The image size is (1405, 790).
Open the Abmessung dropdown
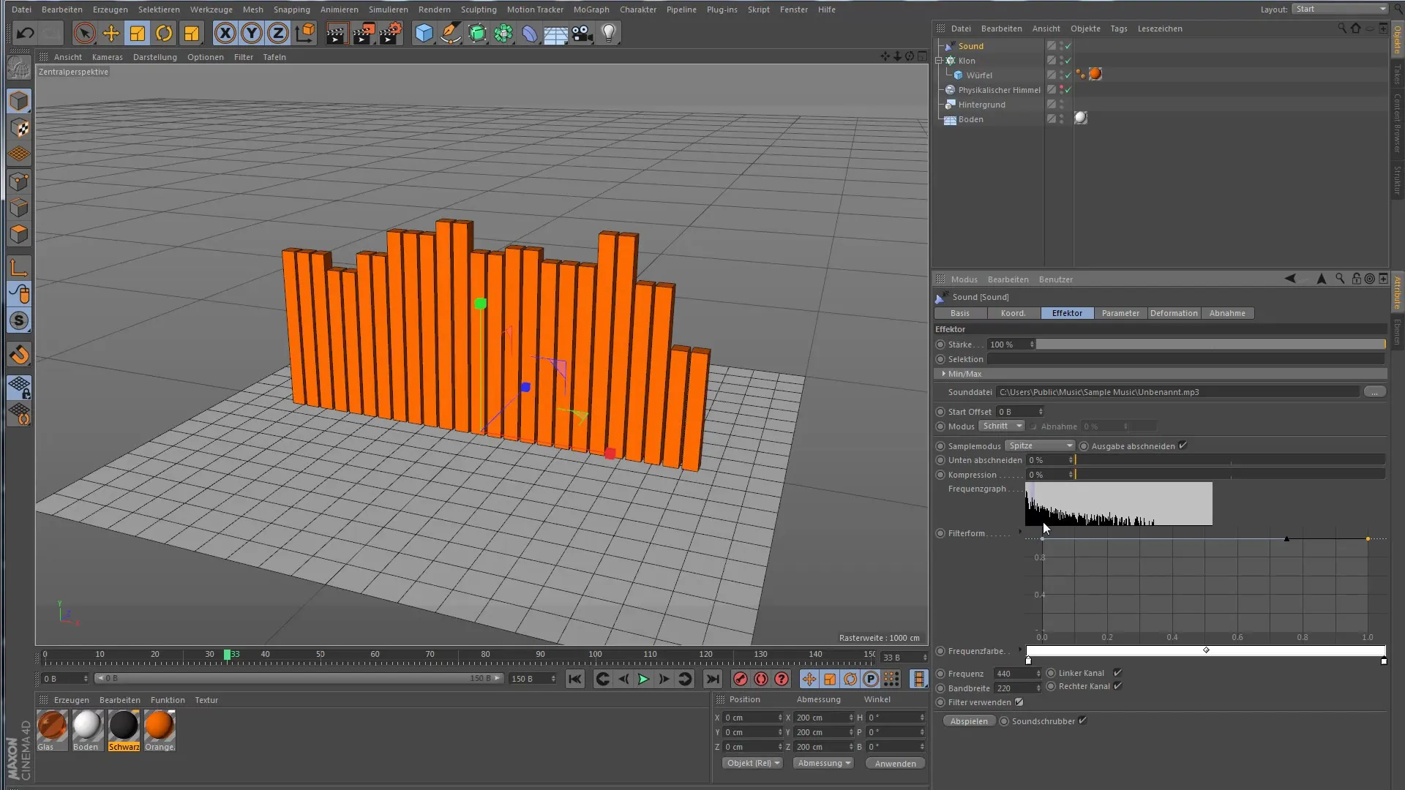pos(825,763)
